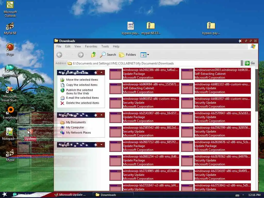Select the windowsxp-kb2607712 update package icon
This screenshot has width=264, height=198.
(x=115, y=146)
